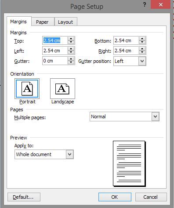The width and height of the screenshot is (174, 208).
Task: Open the Apply to dropdown
Action: click(69, 154)
